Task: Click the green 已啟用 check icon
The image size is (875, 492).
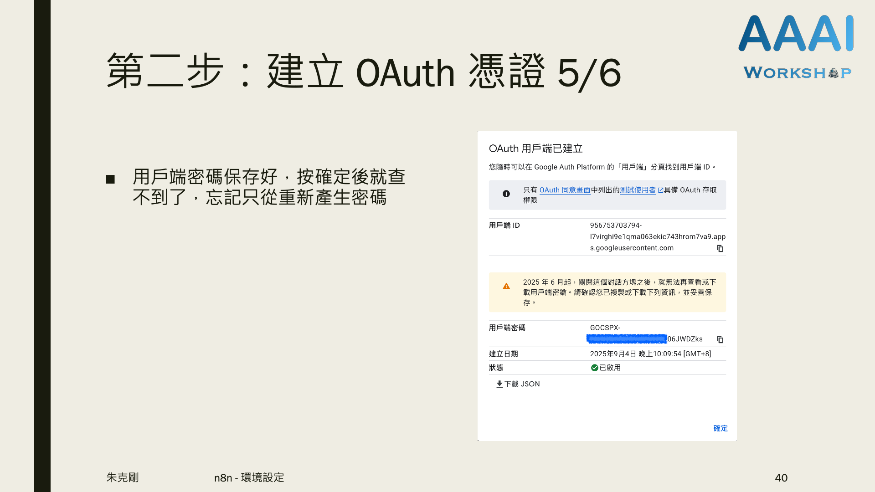Action: [x=594, y=368]
